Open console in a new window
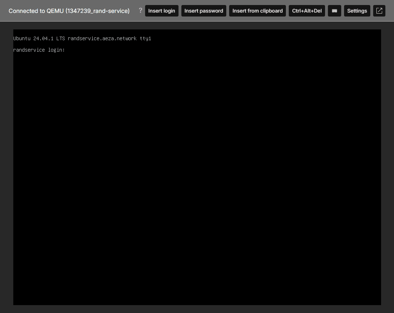 [379, 11]
